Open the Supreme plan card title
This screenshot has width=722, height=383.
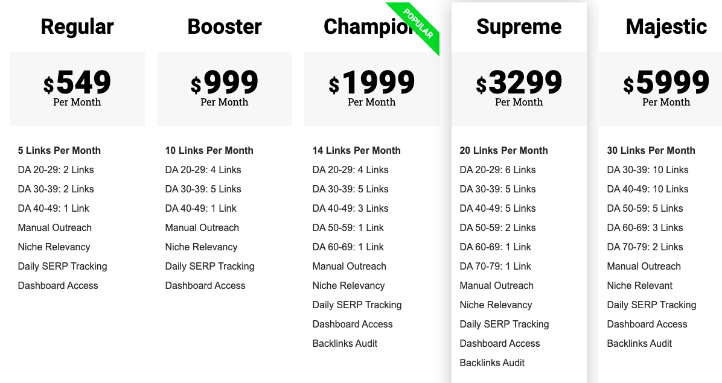pyautogui.click(x=519, y=27)
